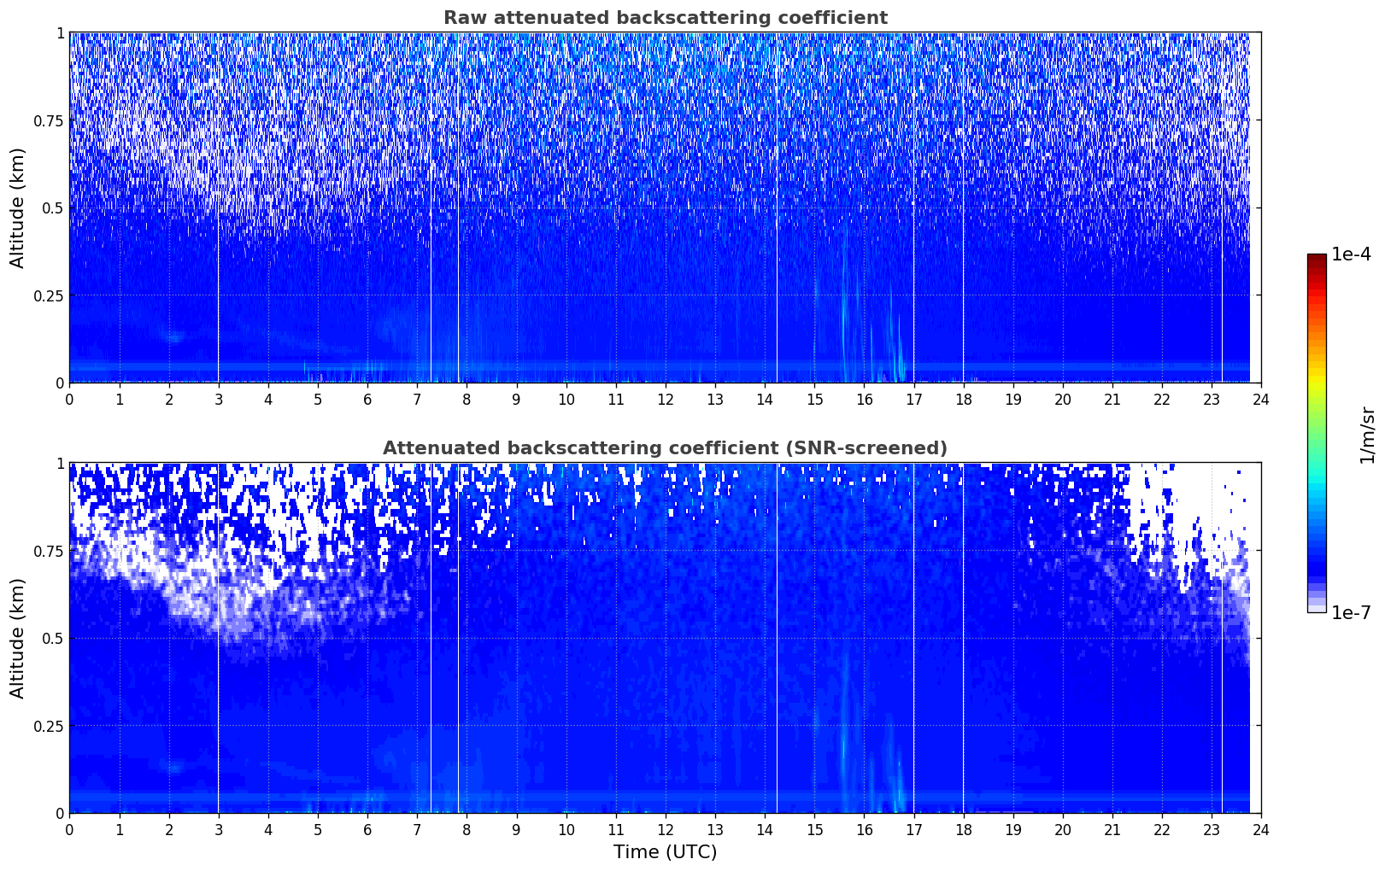Click the "0.75" altitude tick on the top plot
Screen dimensions: 1385x871
tap(49, 120)
